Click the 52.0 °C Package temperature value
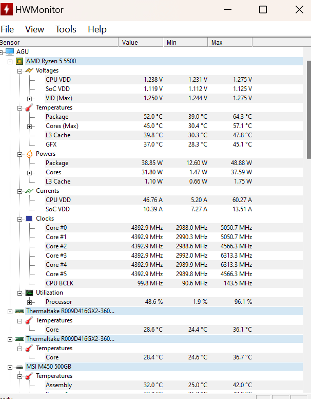This screenshot has height=399, width=311. point(153,117)
